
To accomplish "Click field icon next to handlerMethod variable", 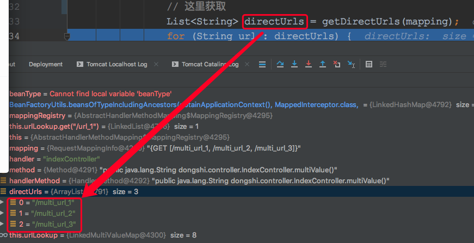I will [x=3, y=180].
